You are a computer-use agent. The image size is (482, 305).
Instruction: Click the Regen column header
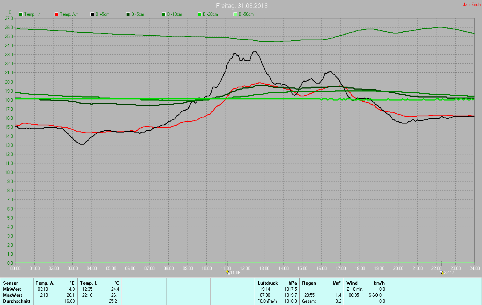point(309,283)
